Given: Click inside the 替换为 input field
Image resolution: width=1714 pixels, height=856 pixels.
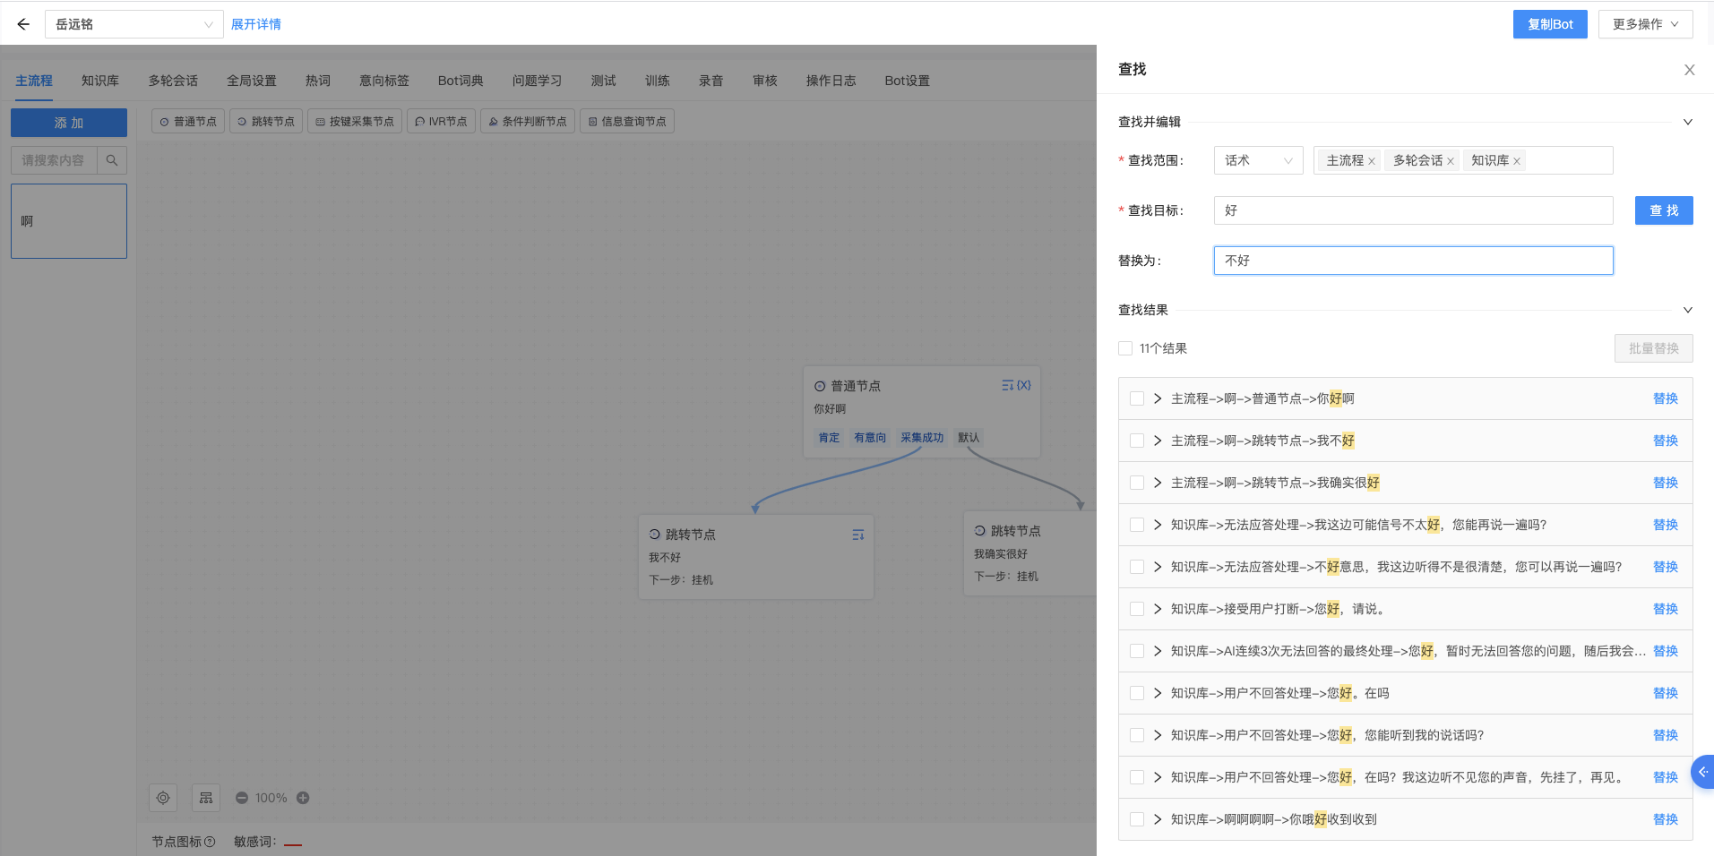Looking at the screenshot, I should [1412, 260].
